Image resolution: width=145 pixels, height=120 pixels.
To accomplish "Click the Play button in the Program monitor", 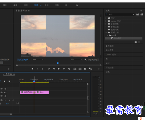I will click(59, 69).
